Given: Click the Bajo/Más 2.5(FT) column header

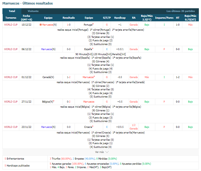Looking at the screenshot, I should click(147, 18).
